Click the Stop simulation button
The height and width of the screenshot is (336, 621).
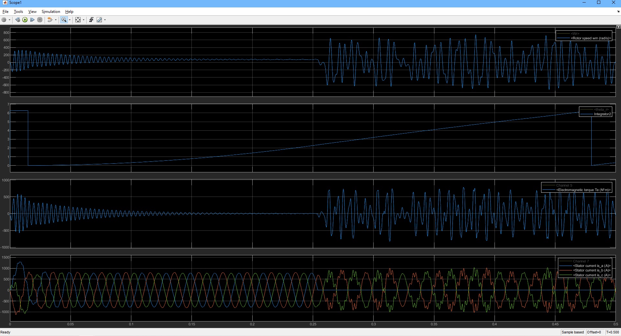tap(40, 20)
